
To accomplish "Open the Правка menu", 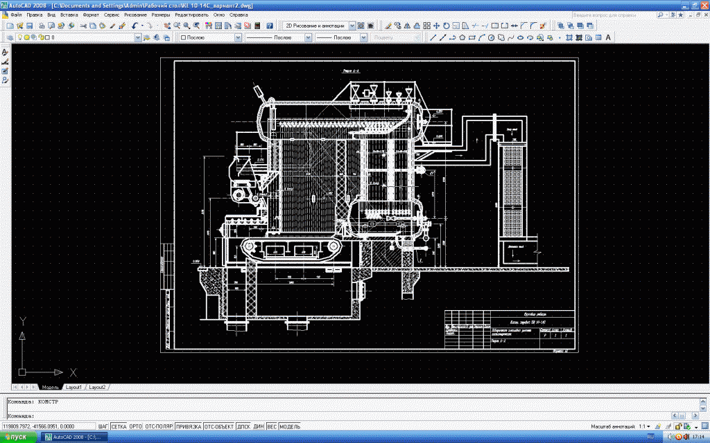I will tap(35, 15).
